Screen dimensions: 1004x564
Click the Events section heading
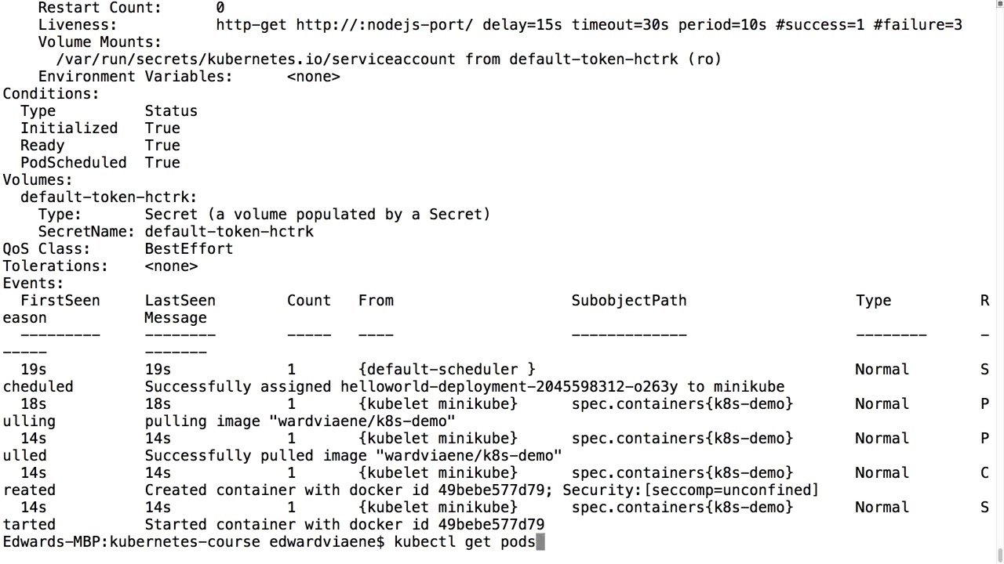[x=33, y=284]
